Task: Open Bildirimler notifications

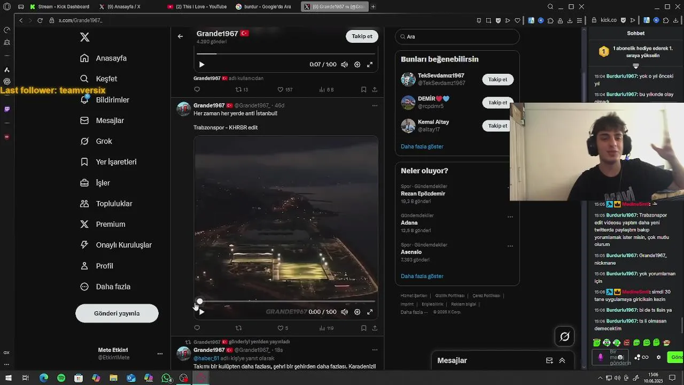Action: [105, 100]
